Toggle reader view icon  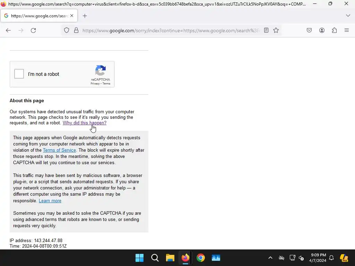(x=266, y=30)
